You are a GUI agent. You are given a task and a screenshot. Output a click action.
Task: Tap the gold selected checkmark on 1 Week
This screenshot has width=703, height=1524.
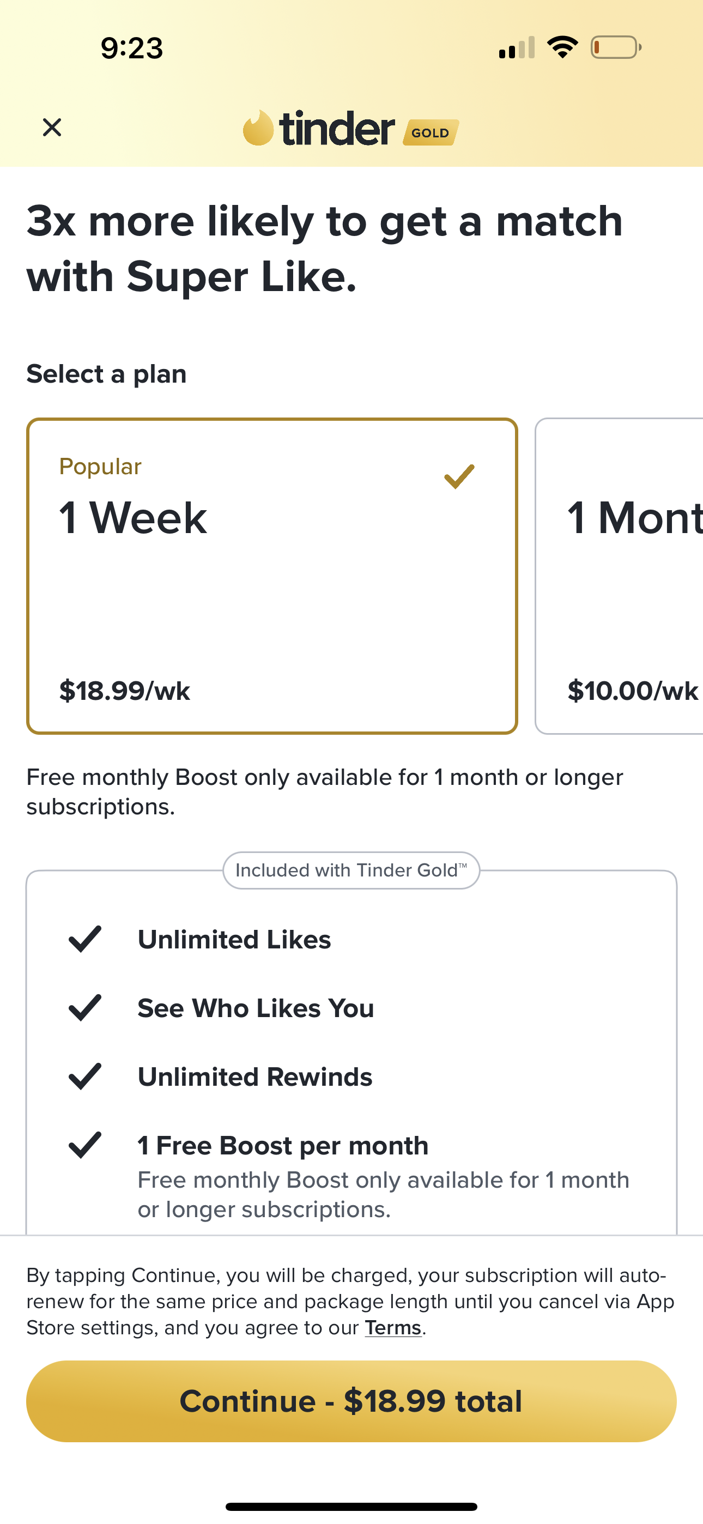(x=459, y=477)
